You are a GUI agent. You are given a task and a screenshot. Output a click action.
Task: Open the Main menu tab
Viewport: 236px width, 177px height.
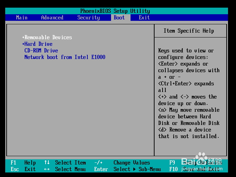pyautogui.click(x=22, y=18)
